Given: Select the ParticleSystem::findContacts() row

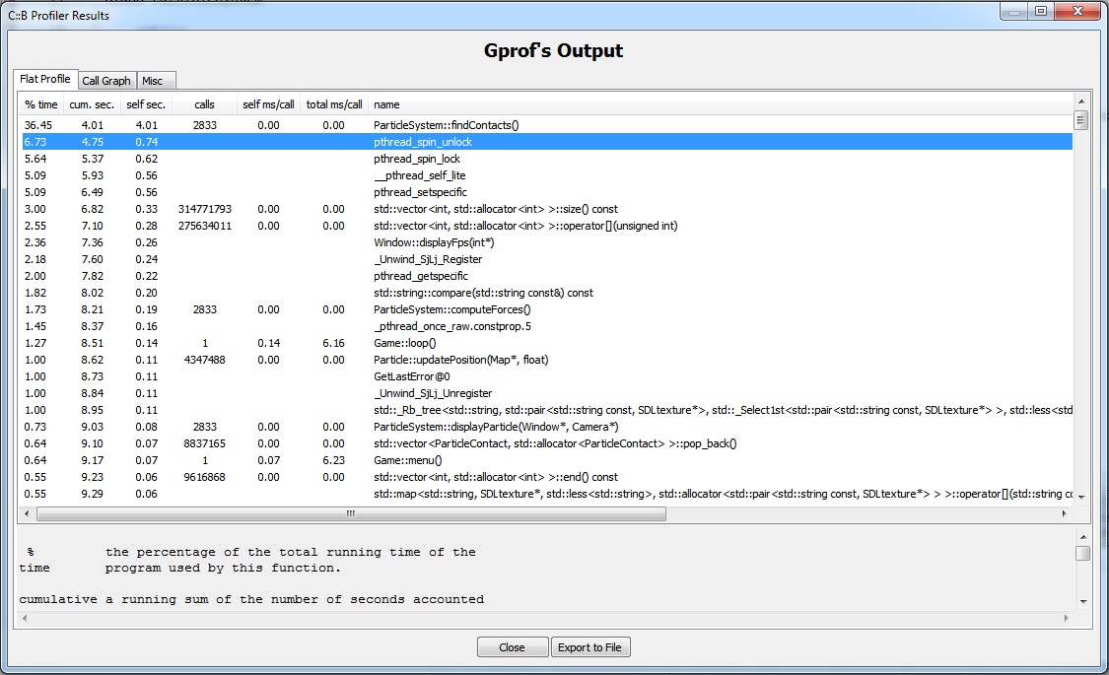Looking at the screenshot, I should pyautogui.click(x=547, y=125).
